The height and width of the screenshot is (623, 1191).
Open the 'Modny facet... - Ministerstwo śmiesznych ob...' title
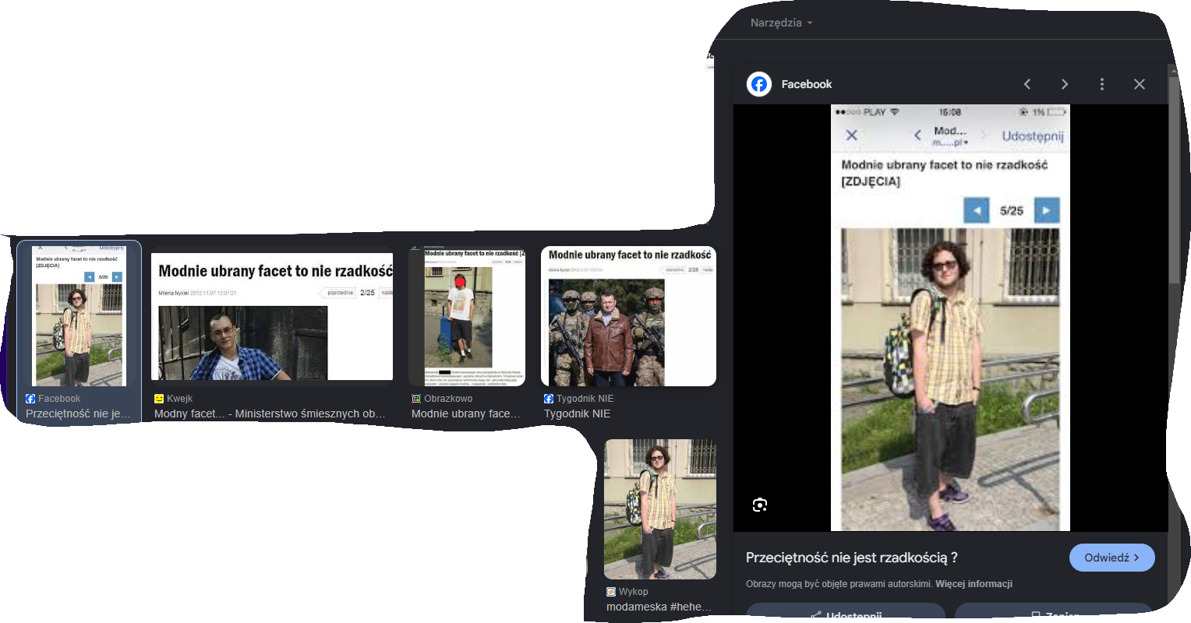(270, 414)
